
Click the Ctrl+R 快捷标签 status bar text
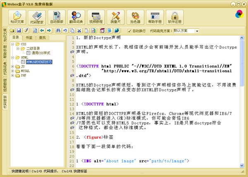[x=74, y=171]
